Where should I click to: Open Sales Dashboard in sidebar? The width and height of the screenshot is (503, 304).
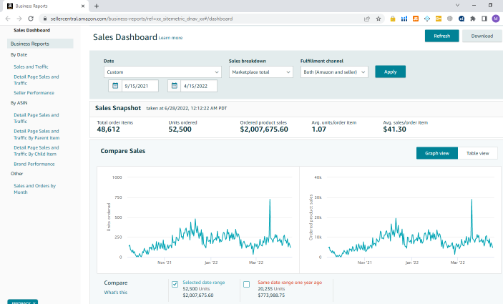click(x=31, y=30)
